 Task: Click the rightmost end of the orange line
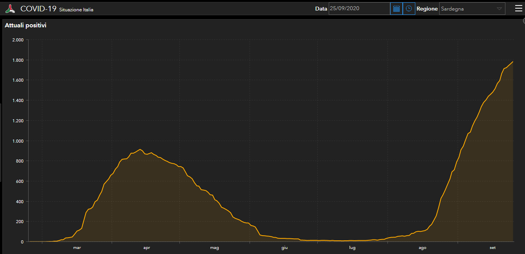coord(512,62)
